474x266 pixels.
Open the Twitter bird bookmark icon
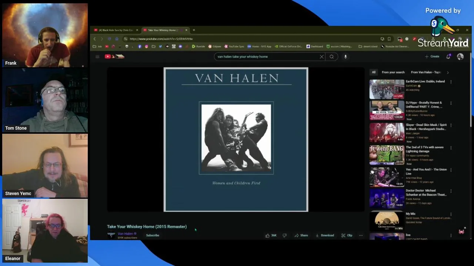(x=160, y=47)
